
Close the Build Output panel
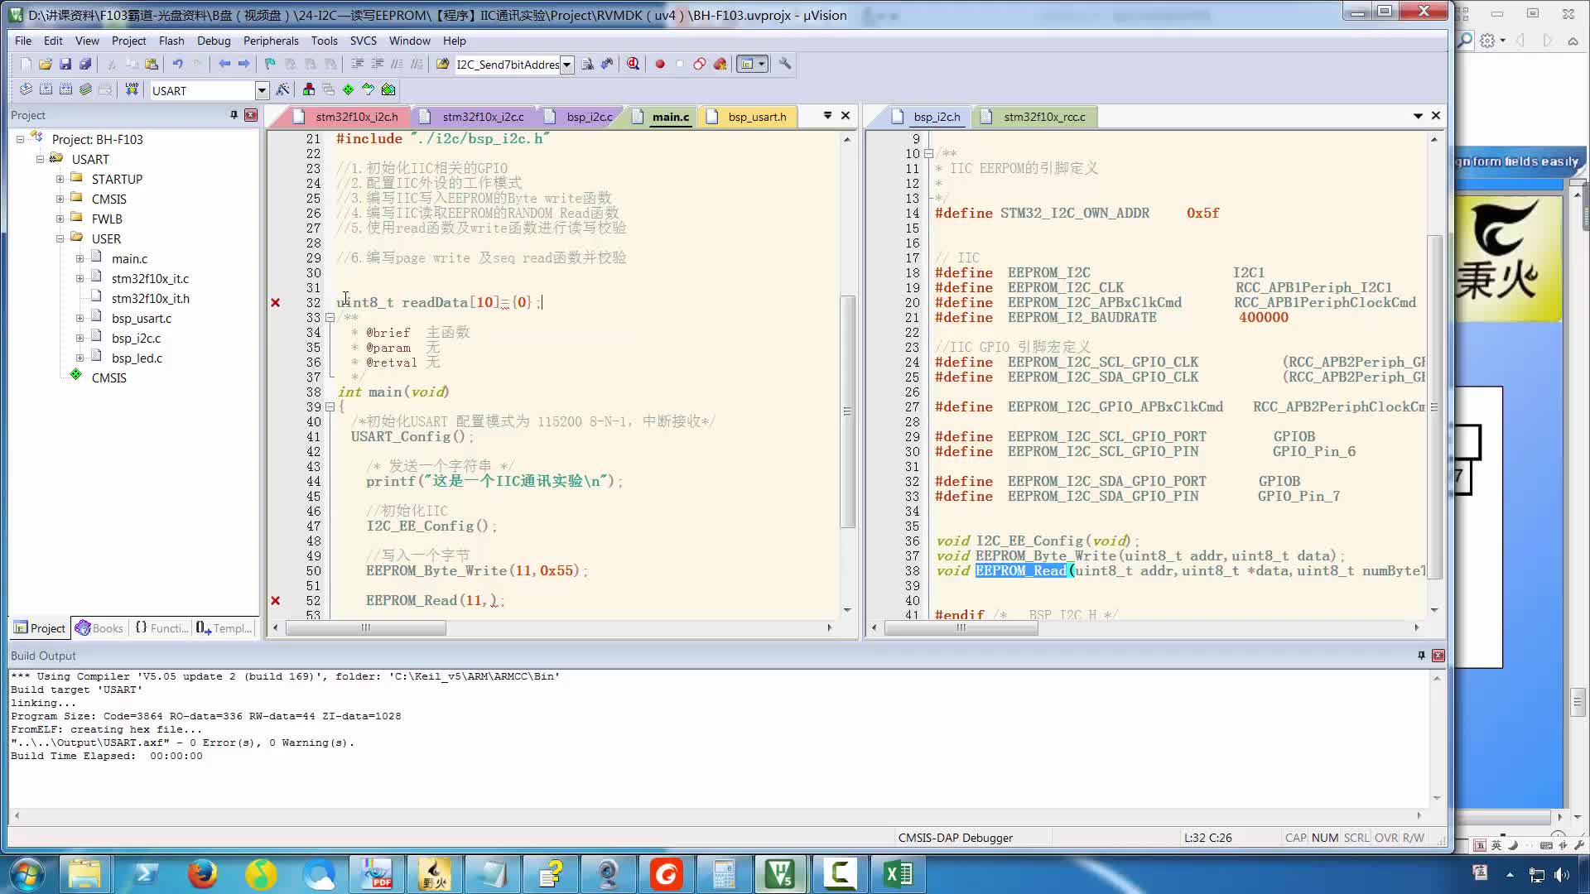[1438, 655]
